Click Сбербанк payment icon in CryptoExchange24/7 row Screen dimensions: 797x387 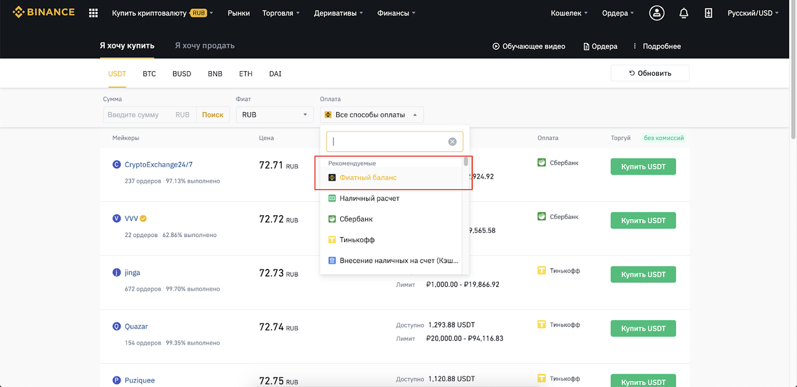point(542,162)
